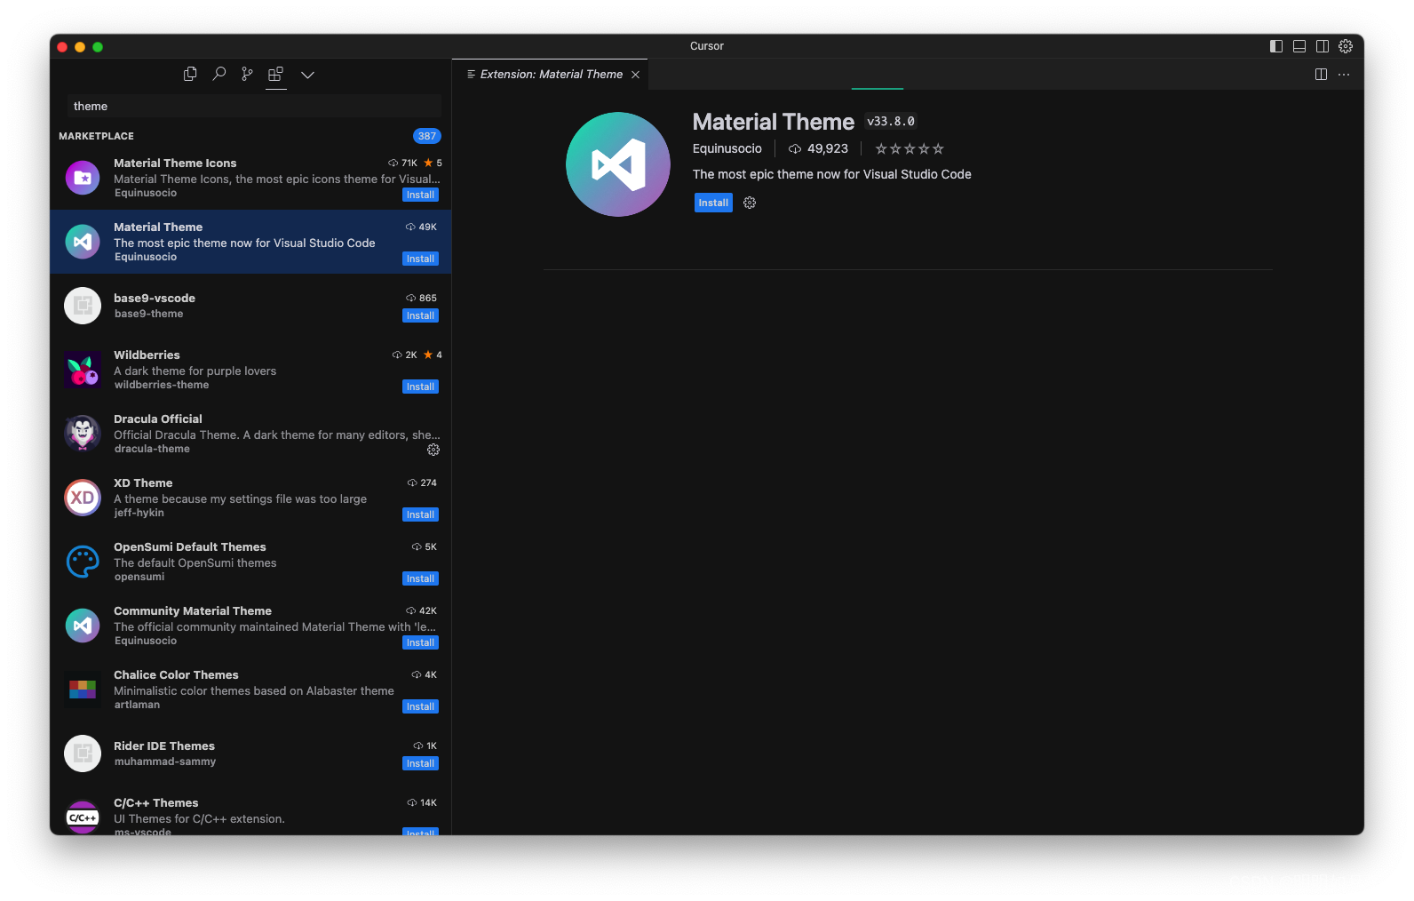This screenshot has height=901, width=1414.
Task: Open manage gear next to detail Install button
Action: (750, 203)
